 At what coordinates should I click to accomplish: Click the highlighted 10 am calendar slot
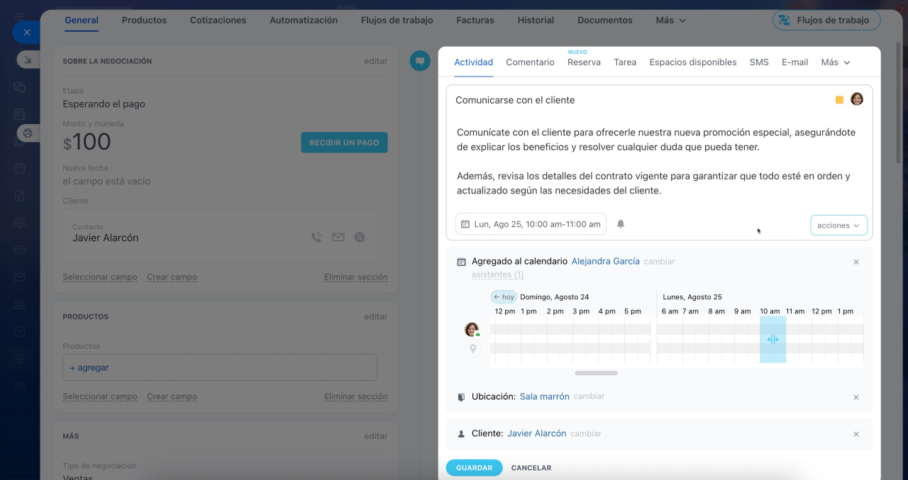pos(773,340)
